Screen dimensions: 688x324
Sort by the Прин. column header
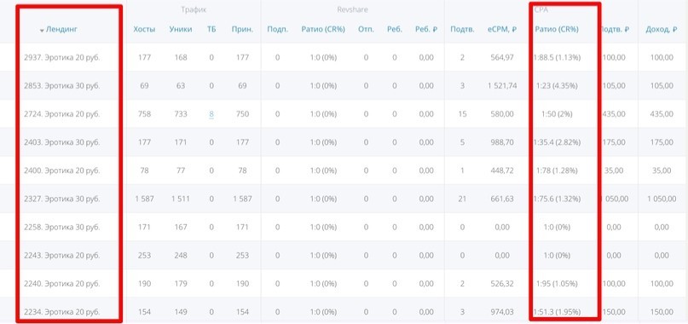tap(242, 30)
